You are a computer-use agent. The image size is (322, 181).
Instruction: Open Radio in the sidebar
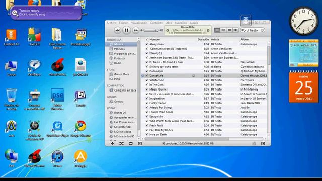click(x=121, y=63)
